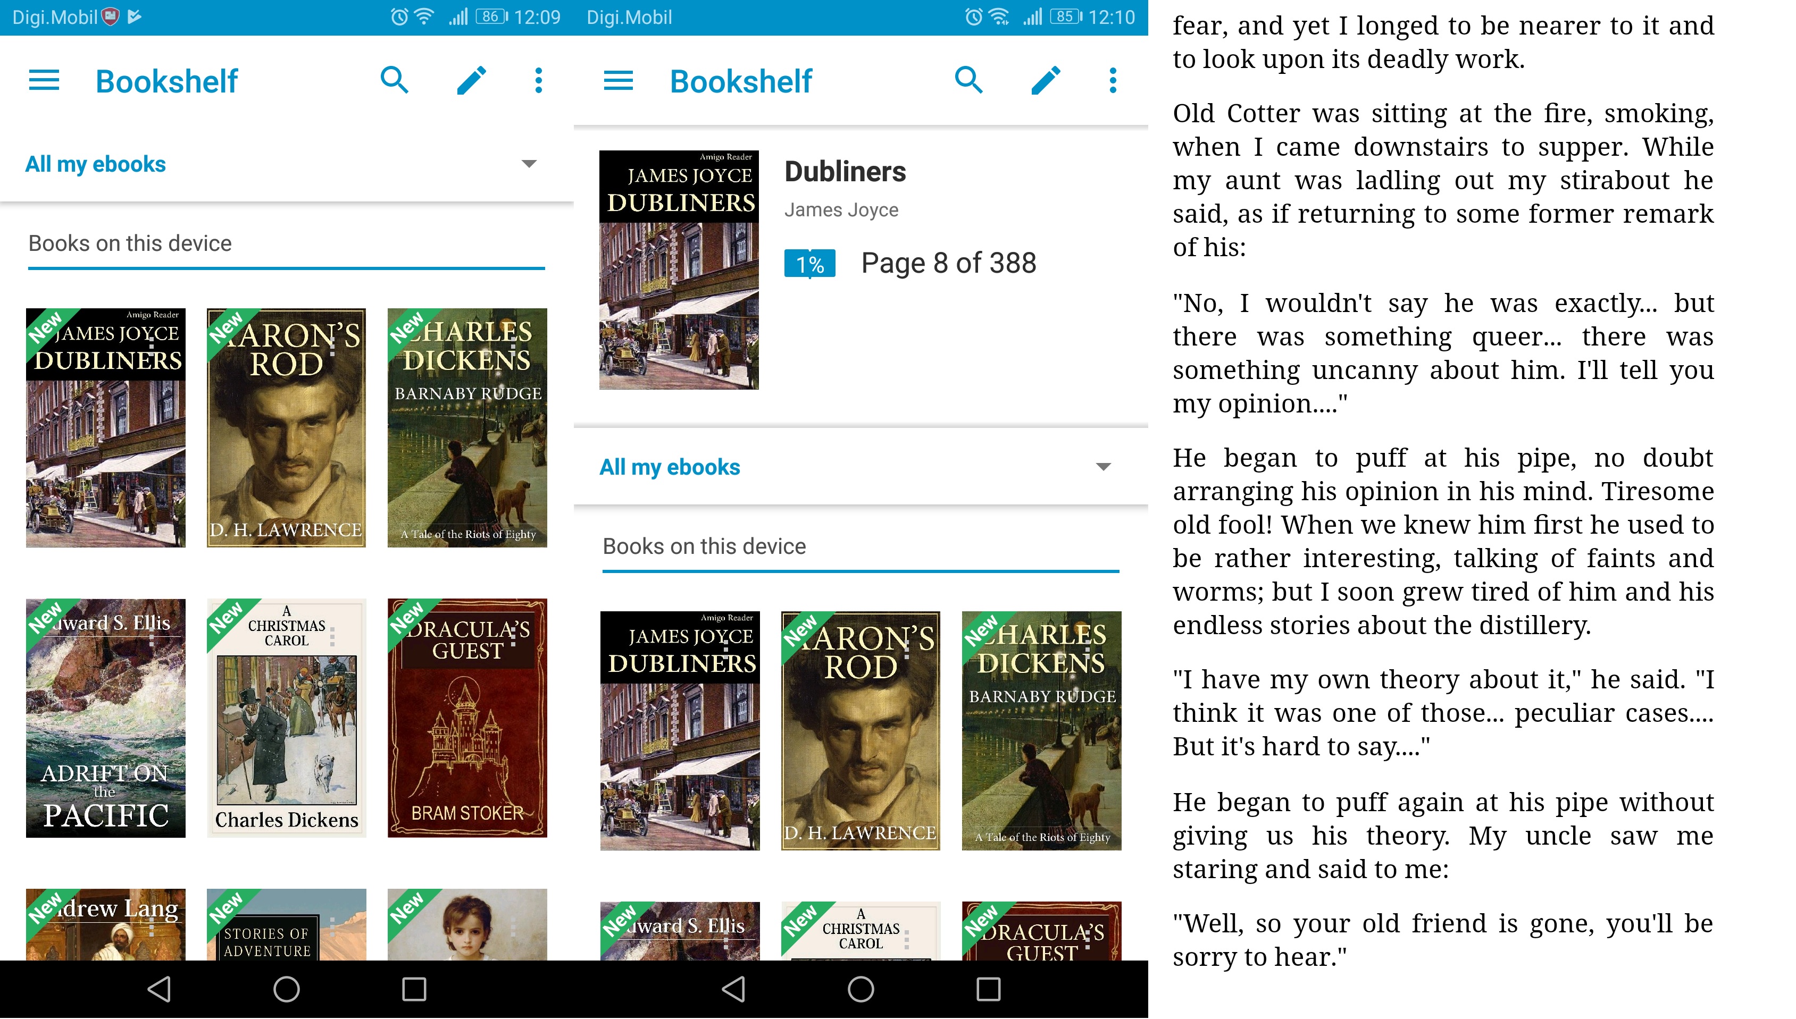The image size is (1796, 1019).
Task: Open Aaron's Rod cover in left bookshelf grid
Action: tap(286, 427)
